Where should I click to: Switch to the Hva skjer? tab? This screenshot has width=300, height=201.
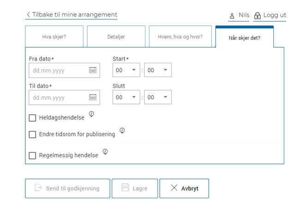pos(54,37)
